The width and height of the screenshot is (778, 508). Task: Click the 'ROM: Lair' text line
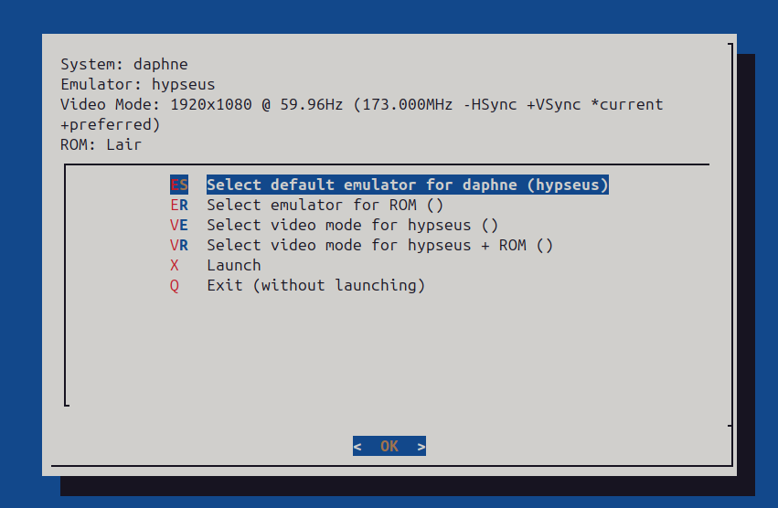[101, 144]
